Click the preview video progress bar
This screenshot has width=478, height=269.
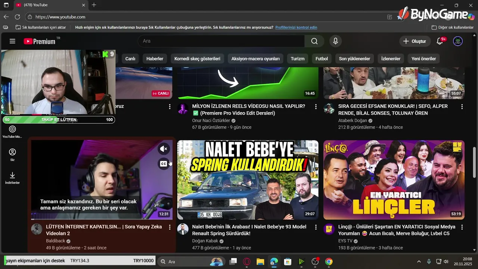click(x=102, y=219)
